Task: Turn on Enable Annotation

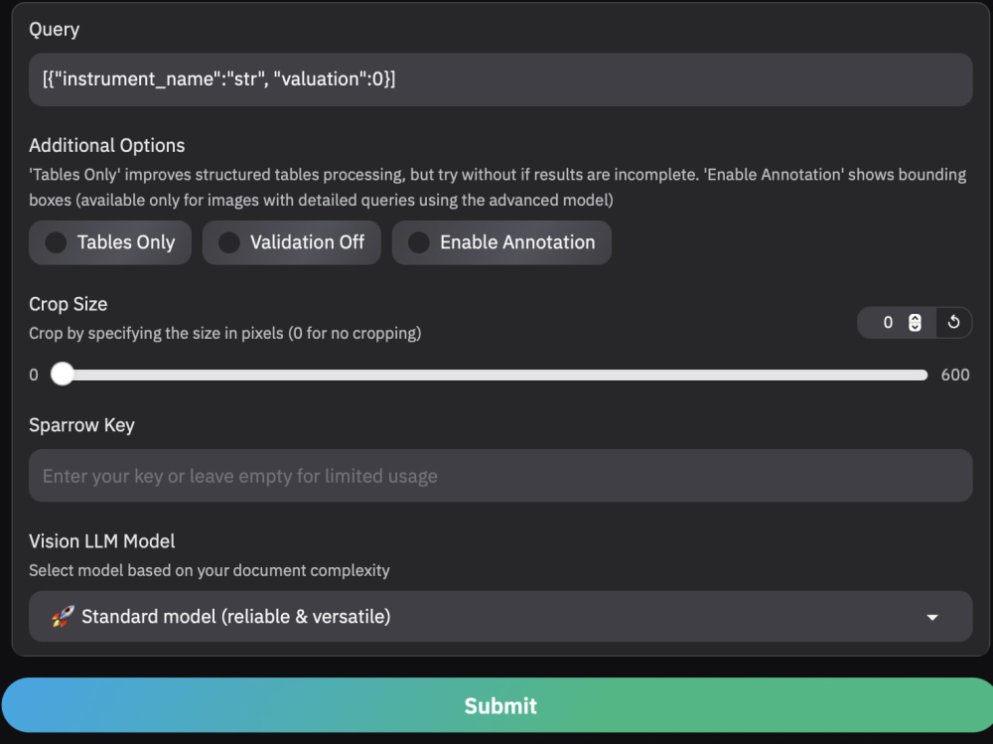Action: [501, 242]
